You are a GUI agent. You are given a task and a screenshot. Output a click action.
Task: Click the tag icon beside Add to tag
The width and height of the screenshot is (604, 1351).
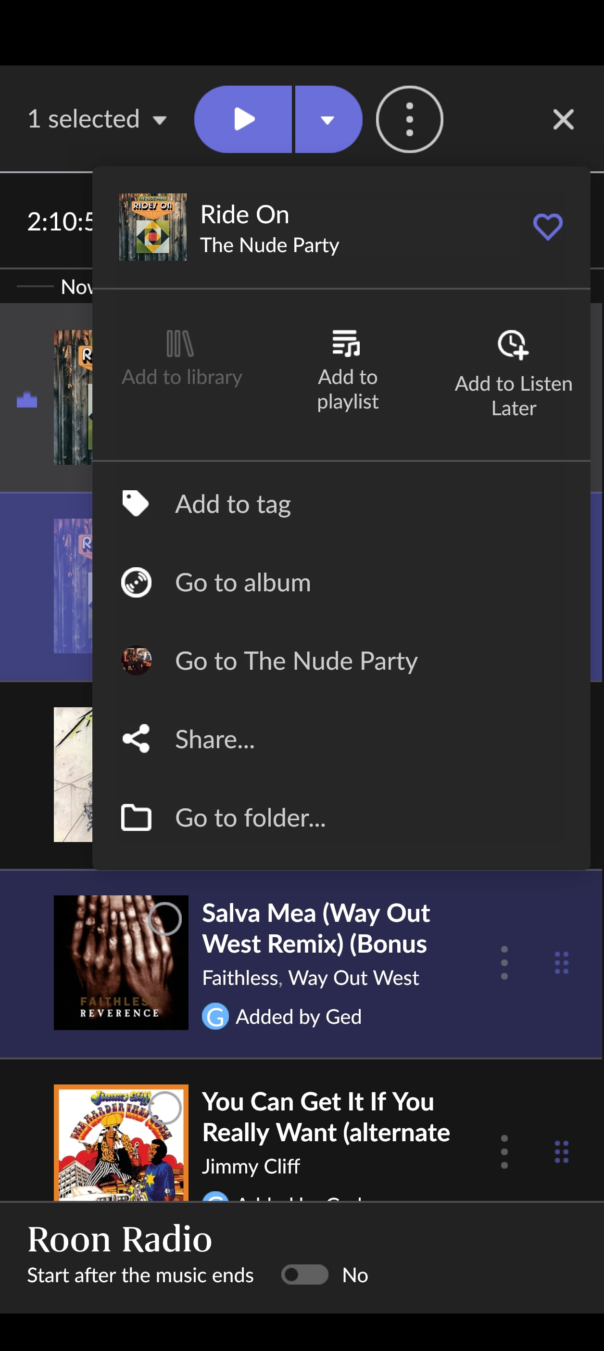[136, 503]
